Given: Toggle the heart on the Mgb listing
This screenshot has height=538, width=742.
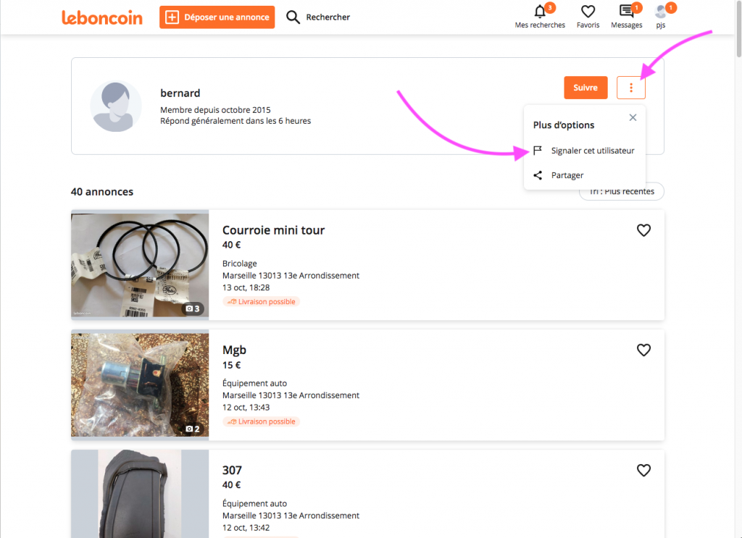Looking at the screenshot, I should [643, 350].
